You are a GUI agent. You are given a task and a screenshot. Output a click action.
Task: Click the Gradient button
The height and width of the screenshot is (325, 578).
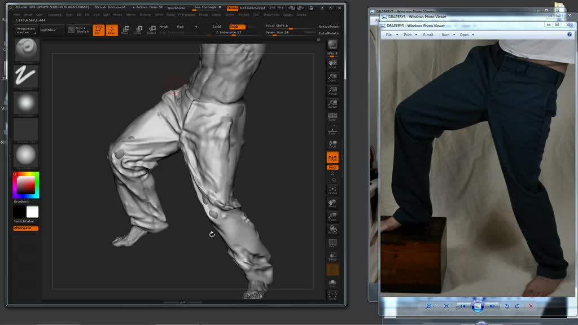[21, 201]
